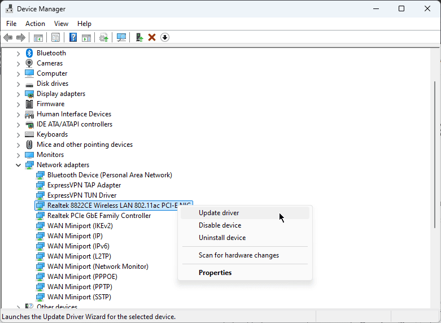Expand the IDE ATA/ATAPI controllers chevron
This screenshot has height=323, width=441.
(x=18, y=124)
